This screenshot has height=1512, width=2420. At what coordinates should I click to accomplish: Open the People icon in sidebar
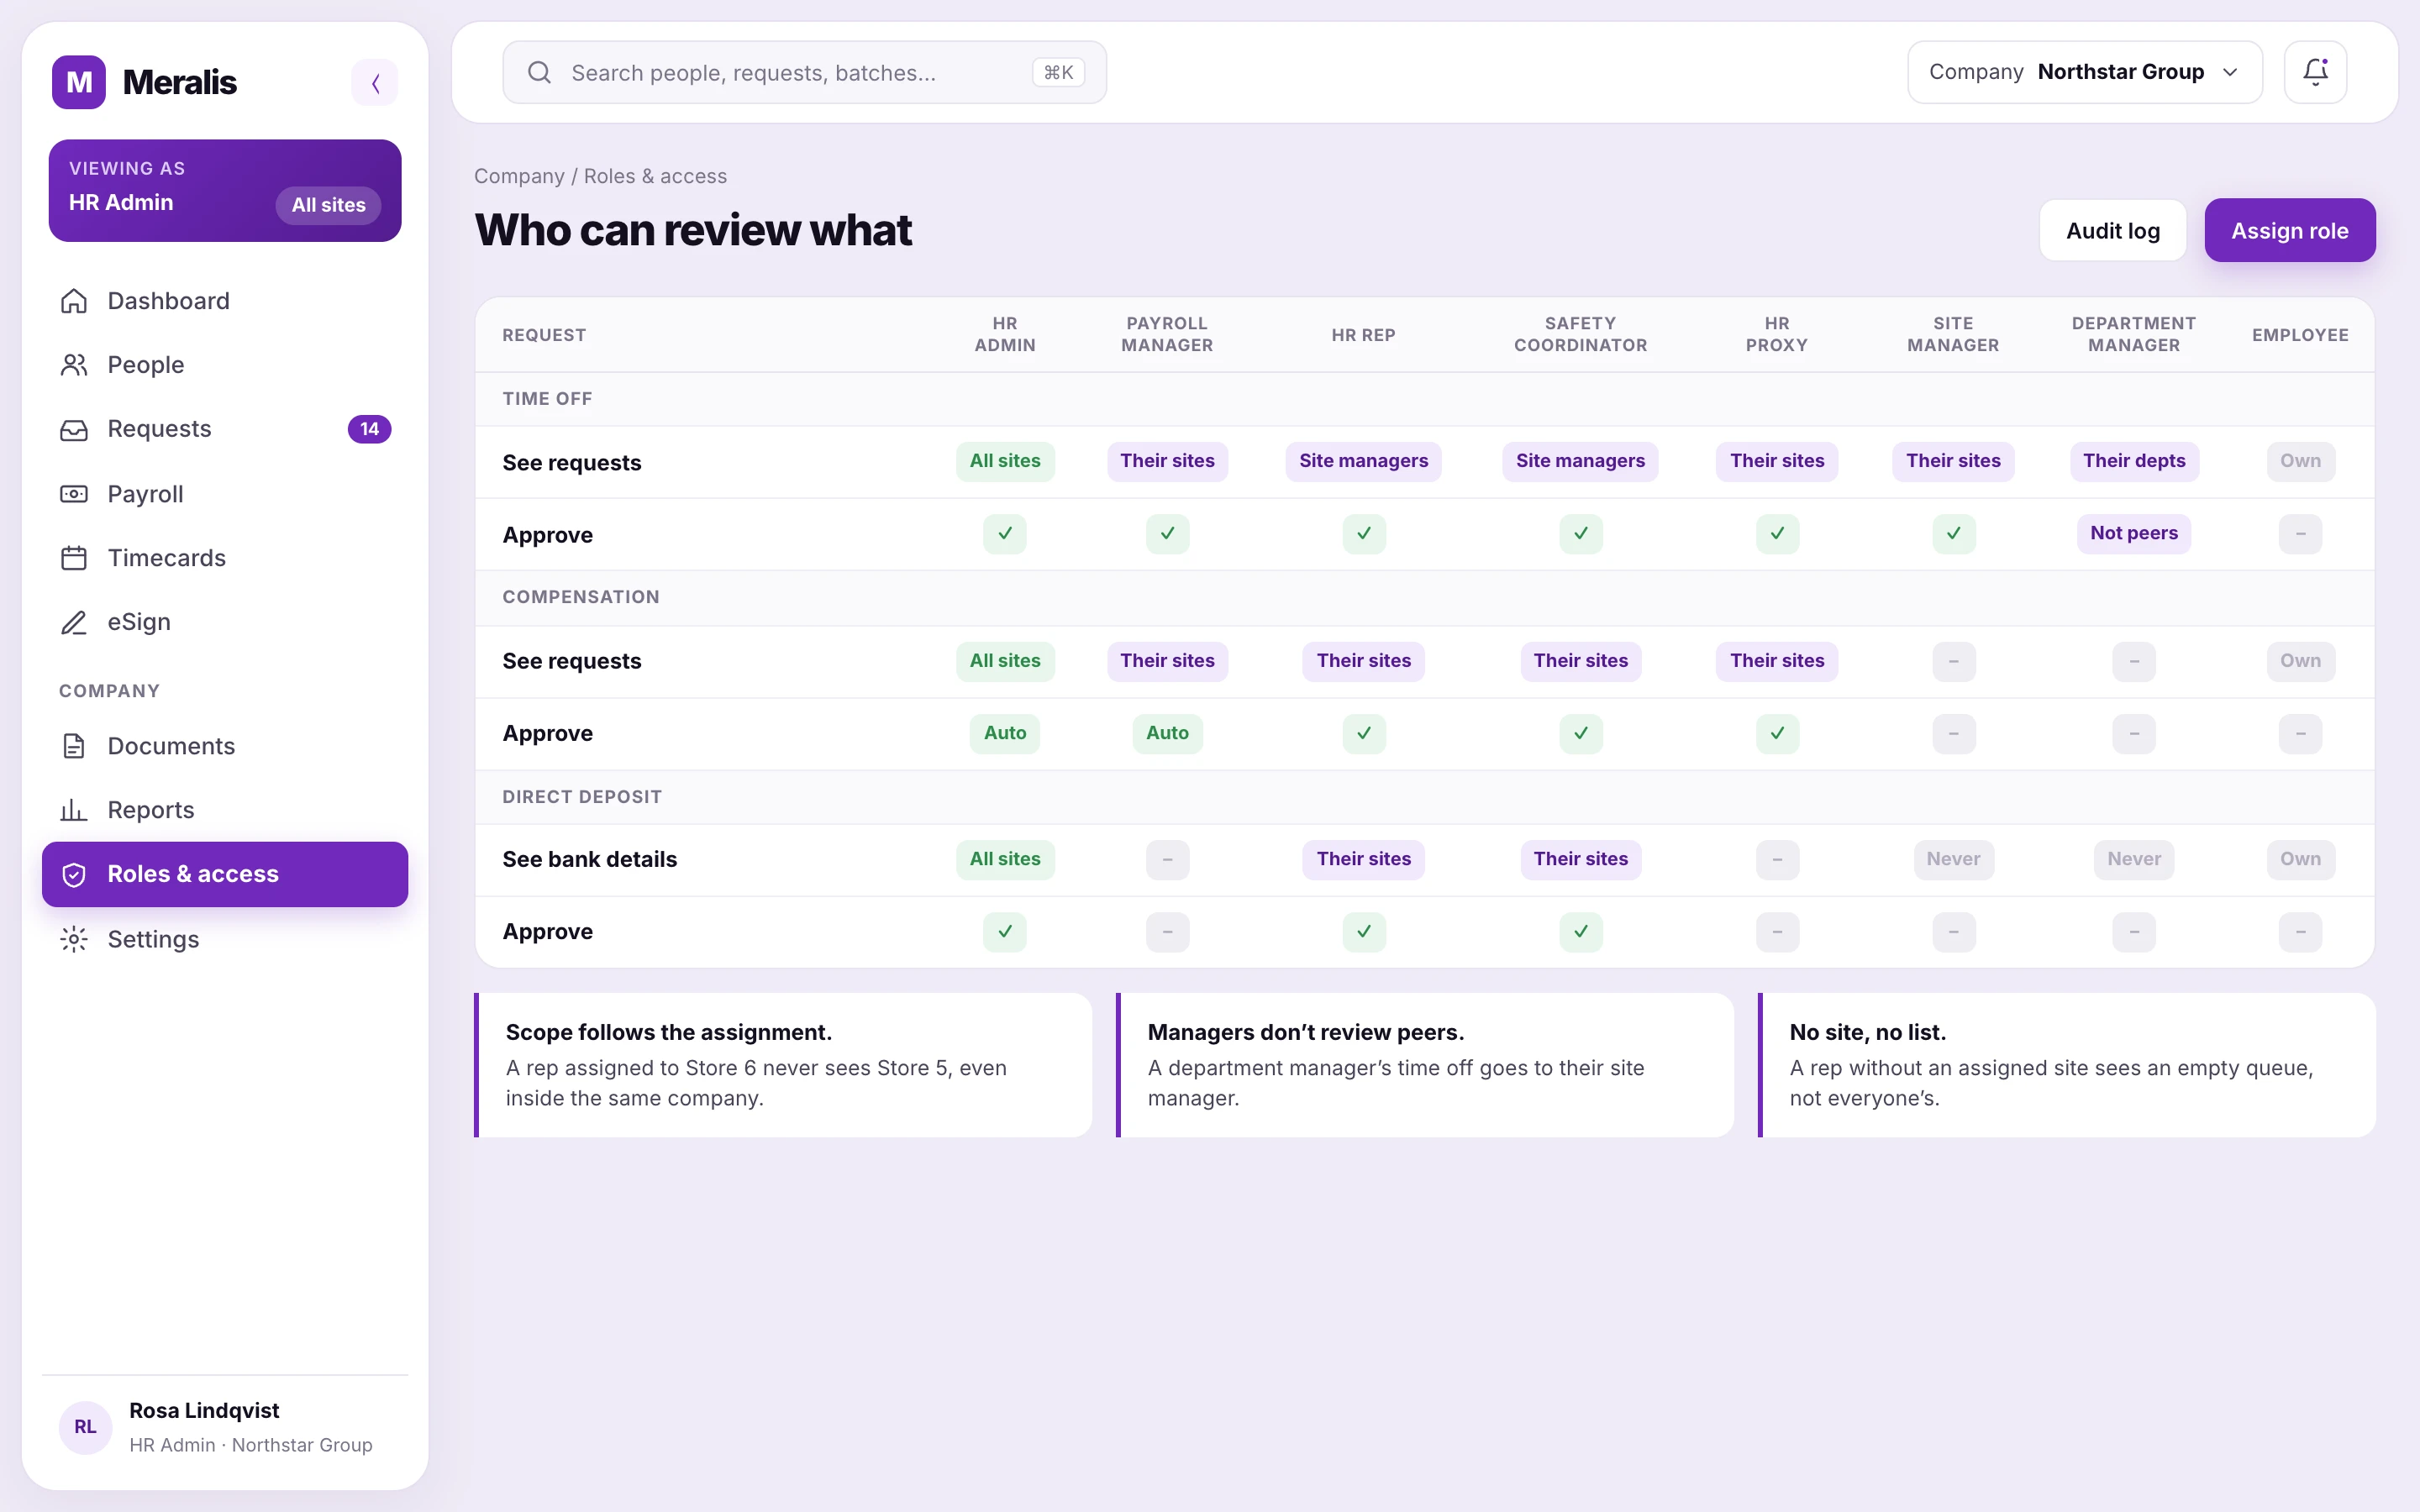pos(74,365)
